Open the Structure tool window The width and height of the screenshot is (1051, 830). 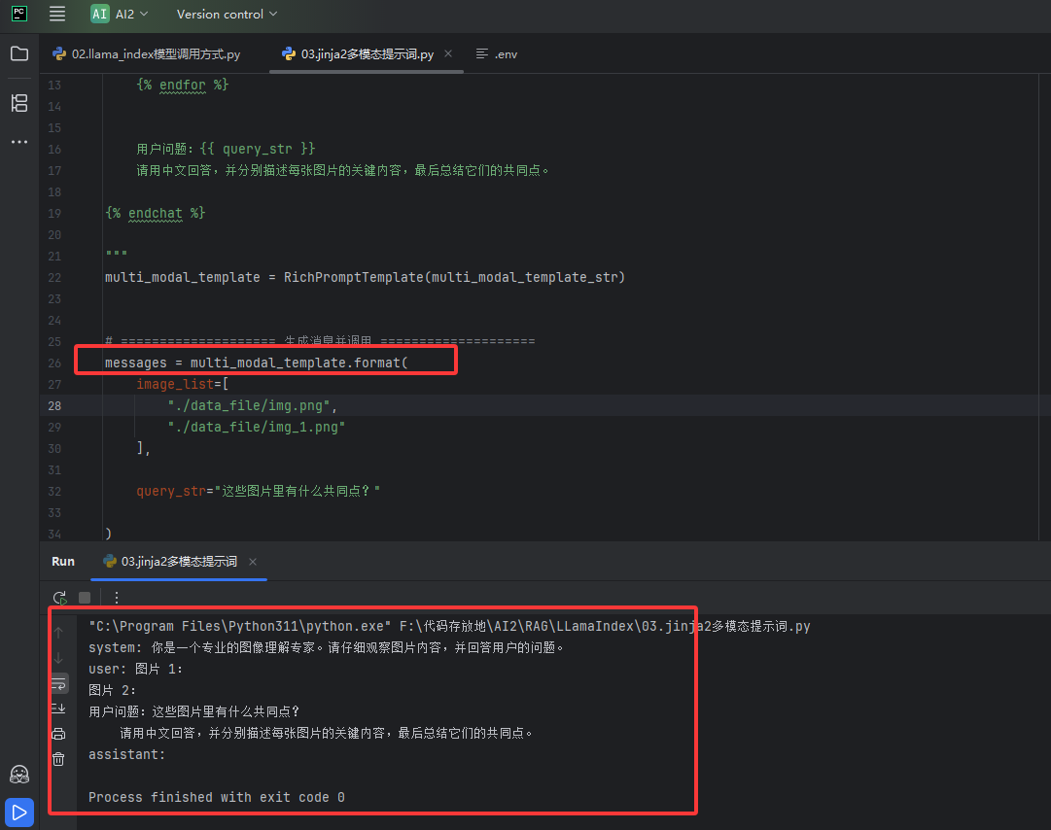(19, 102)
